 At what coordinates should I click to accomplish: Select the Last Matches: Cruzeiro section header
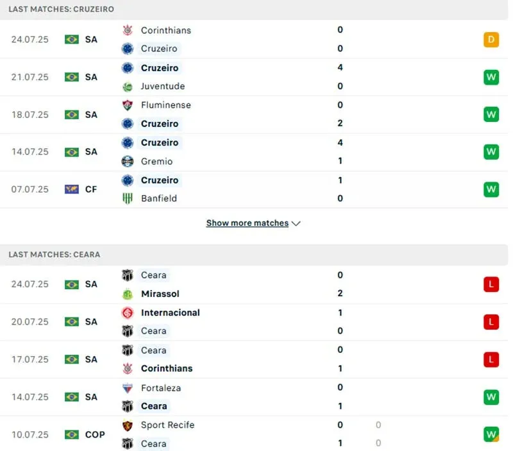[x=62, y=10]
